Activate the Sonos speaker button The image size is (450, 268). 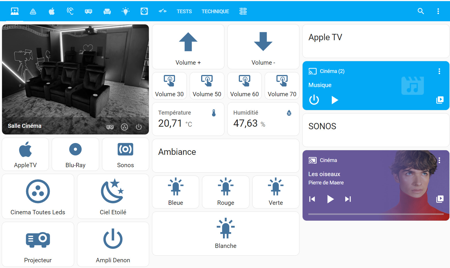(x=126, y=154)
